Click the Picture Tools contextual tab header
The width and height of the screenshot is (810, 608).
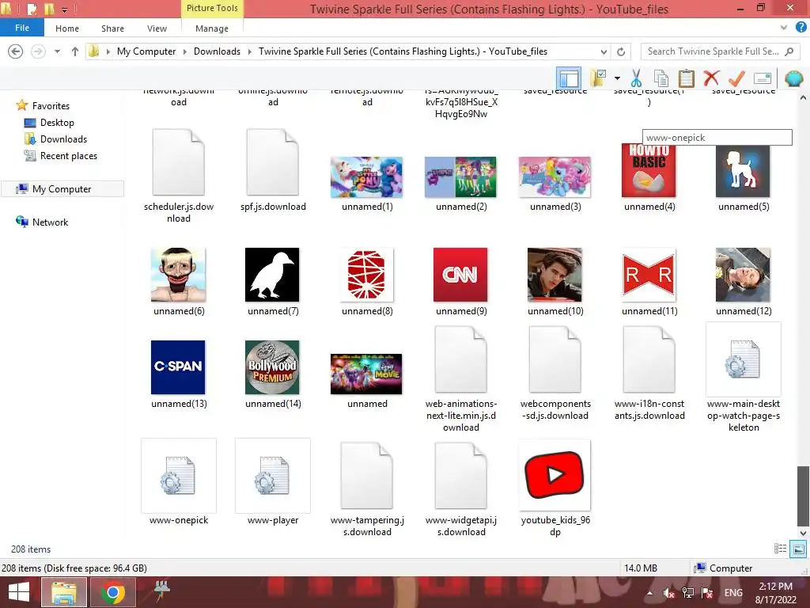point(212,8)
